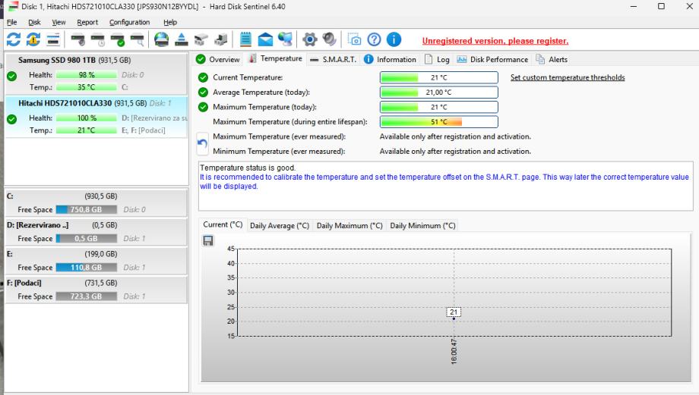Switch to the S.M.A.R.T. tab
The width and height of the screenshot is (699, 395).
click(x=334, y=59)
